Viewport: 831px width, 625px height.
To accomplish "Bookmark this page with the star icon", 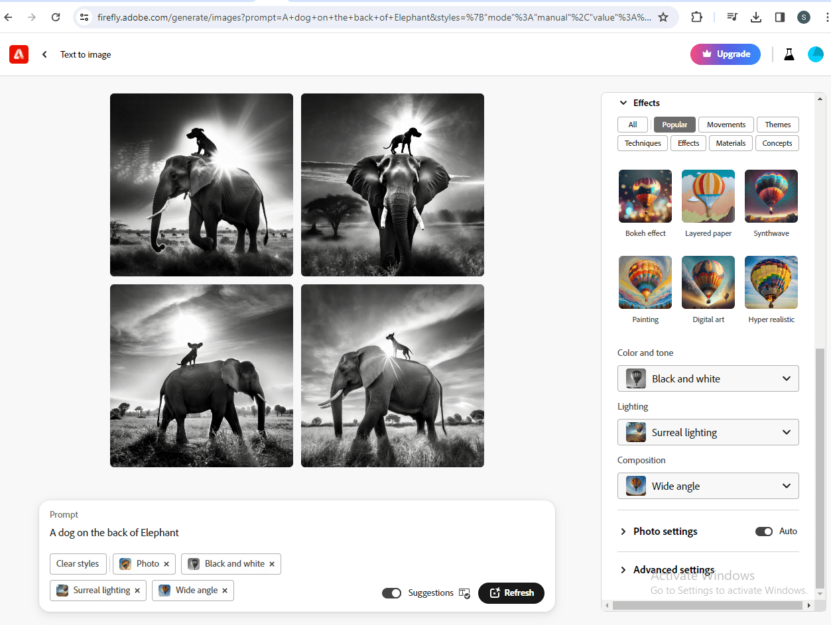I will [x=663, y=17].
